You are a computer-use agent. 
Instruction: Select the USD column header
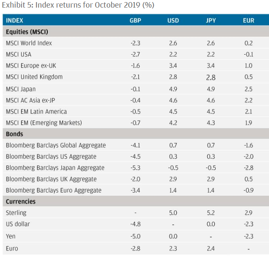173,21
